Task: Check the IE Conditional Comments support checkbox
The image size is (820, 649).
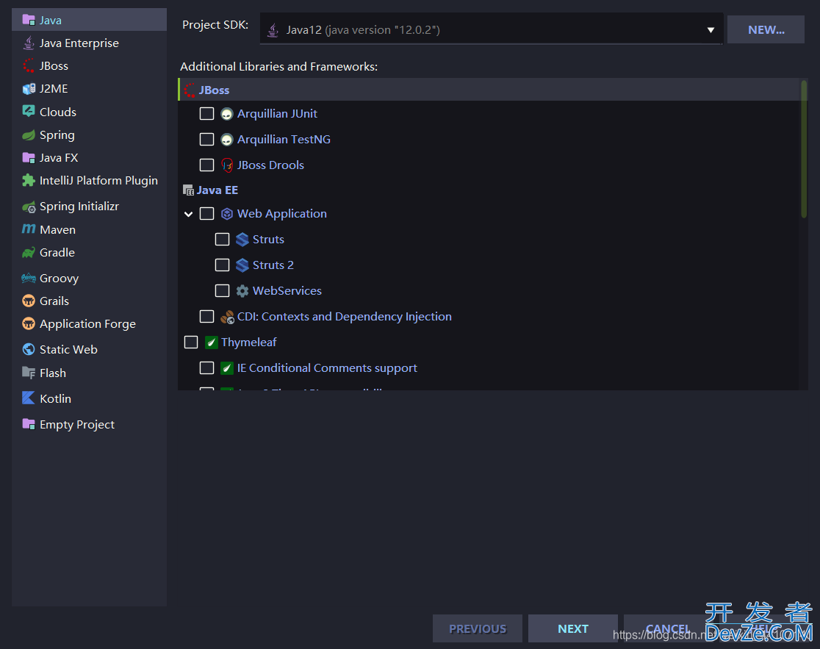Action: (x=207, y=367)
